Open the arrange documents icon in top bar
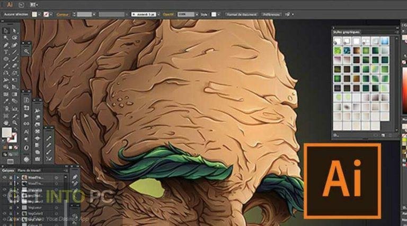Viewport: 407px width, 226px height. click(x=34, y=5)
